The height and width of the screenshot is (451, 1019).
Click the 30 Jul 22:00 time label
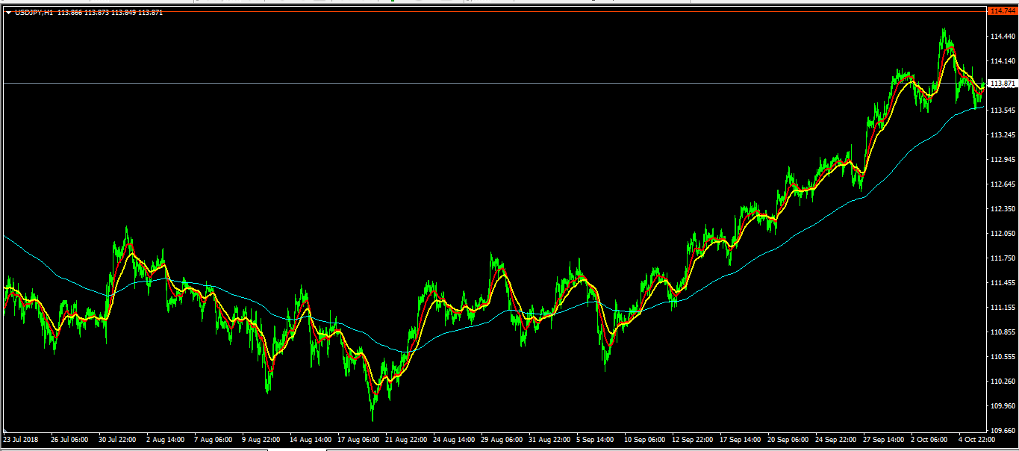tap(116, 440)
